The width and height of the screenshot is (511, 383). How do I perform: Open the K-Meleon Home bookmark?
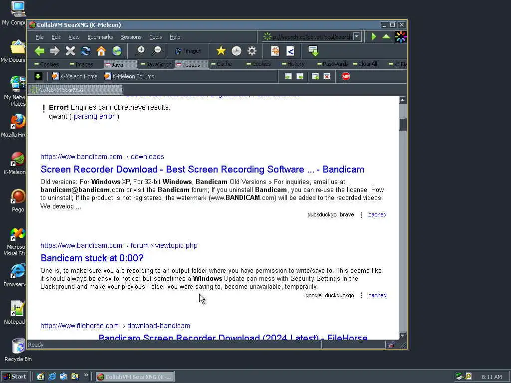pos(75,76)
